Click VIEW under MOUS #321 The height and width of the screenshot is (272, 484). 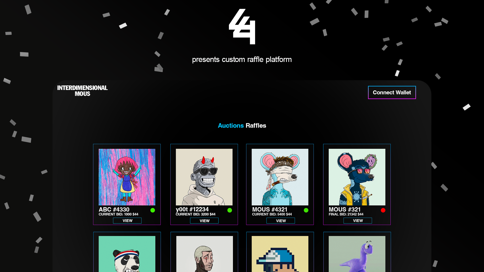(358, 221)
